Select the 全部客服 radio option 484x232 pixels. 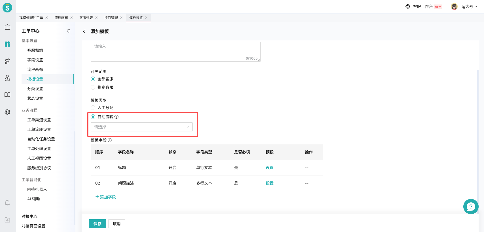(93, 79)
